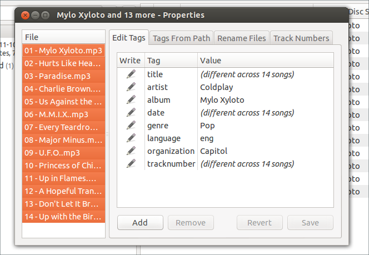Toggle the tracknumber write pencil icon

pos(131,164)
